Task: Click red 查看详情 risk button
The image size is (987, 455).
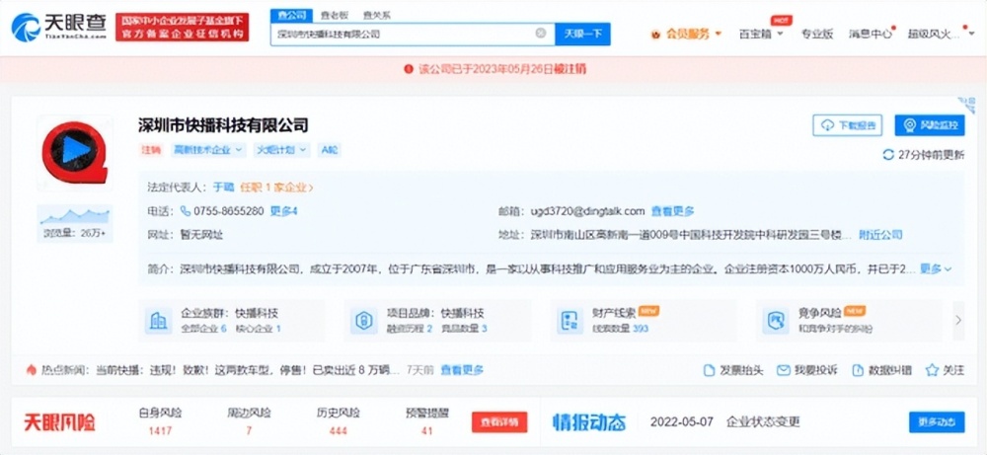Action: coord(499,422)
